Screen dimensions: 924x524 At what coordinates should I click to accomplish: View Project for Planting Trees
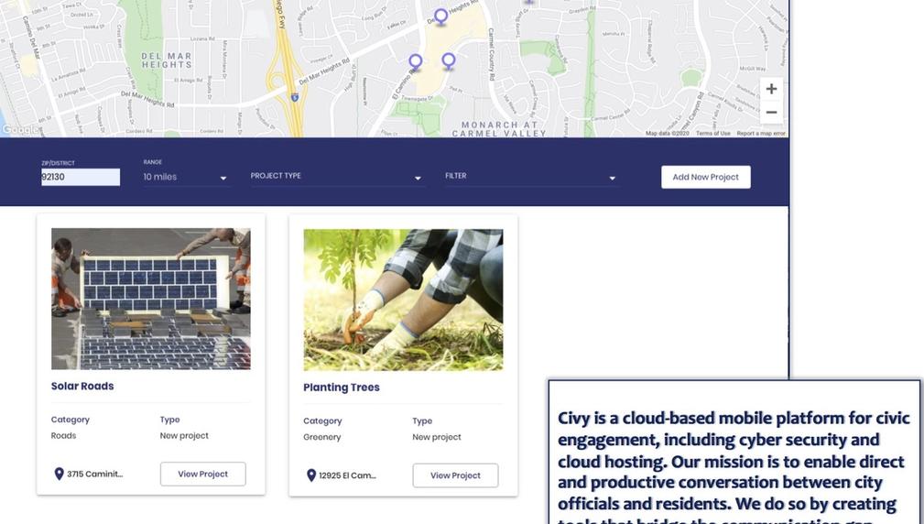(x=455, y=475)
